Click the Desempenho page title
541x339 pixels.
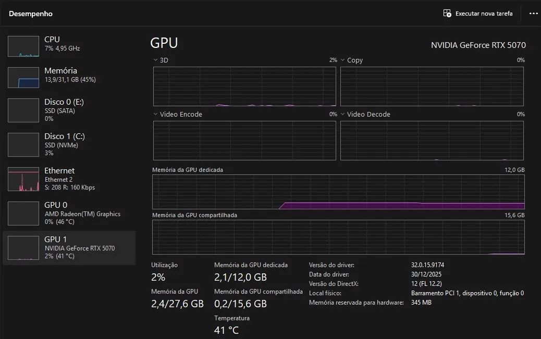pyautogui.click(x=31, y=14)
